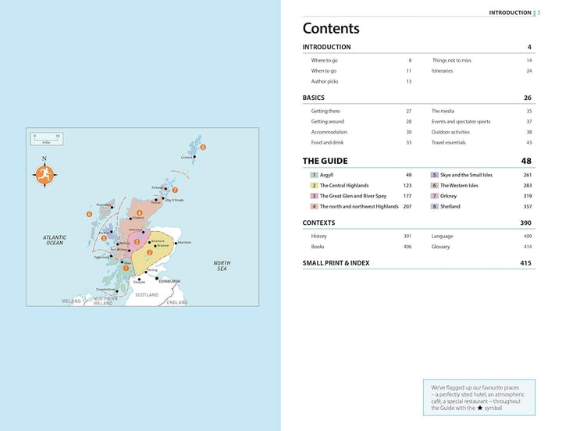Open the "Travel essentials" contents entry
Viewport: 562px width, 431px height.
coord(448,142)
